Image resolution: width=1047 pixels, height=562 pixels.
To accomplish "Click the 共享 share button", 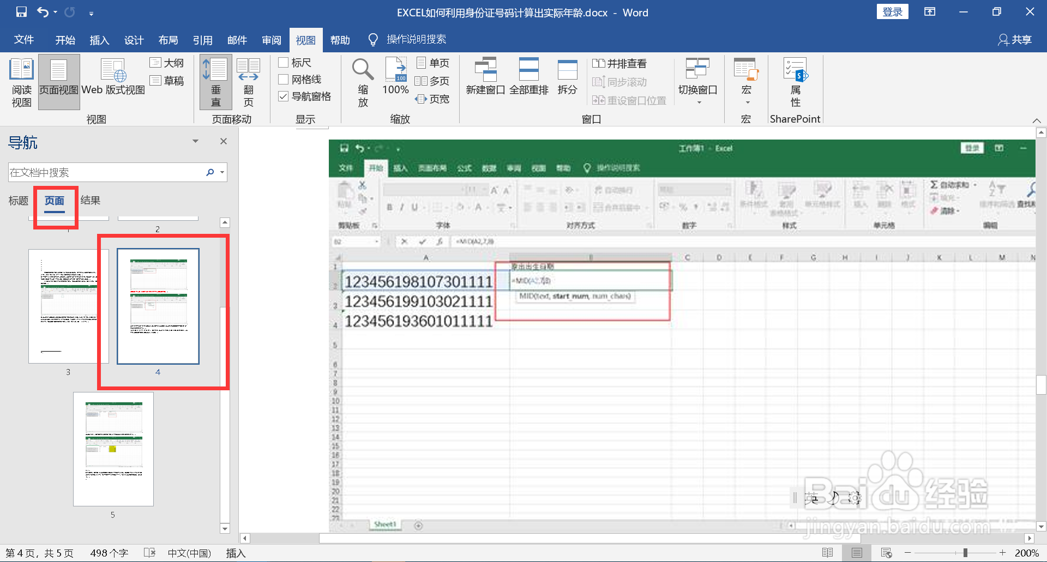I will point(1015,40).
